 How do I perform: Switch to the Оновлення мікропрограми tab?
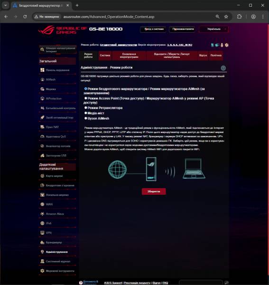pos(129,56)
